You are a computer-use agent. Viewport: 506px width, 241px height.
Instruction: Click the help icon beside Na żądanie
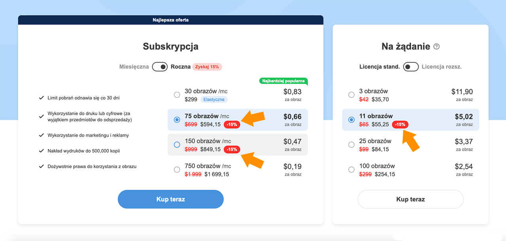[x=436, y=47]
